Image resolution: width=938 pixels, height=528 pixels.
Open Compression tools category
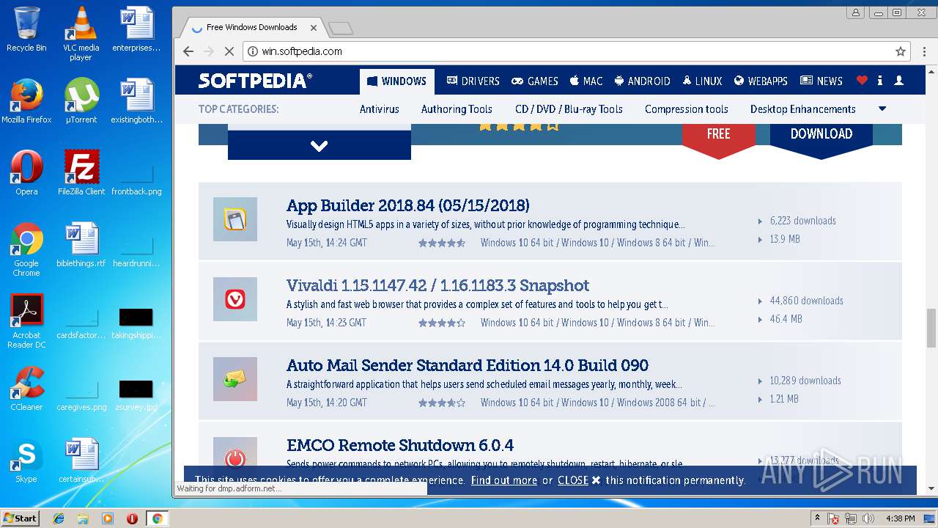click(x=687, y=109)
